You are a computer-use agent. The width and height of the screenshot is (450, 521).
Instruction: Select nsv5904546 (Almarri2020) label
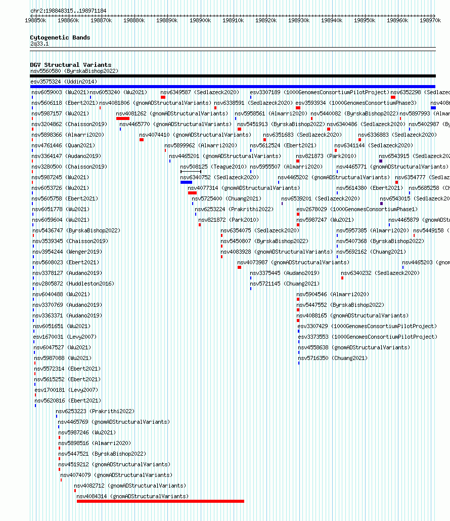[x=333, y=294]
